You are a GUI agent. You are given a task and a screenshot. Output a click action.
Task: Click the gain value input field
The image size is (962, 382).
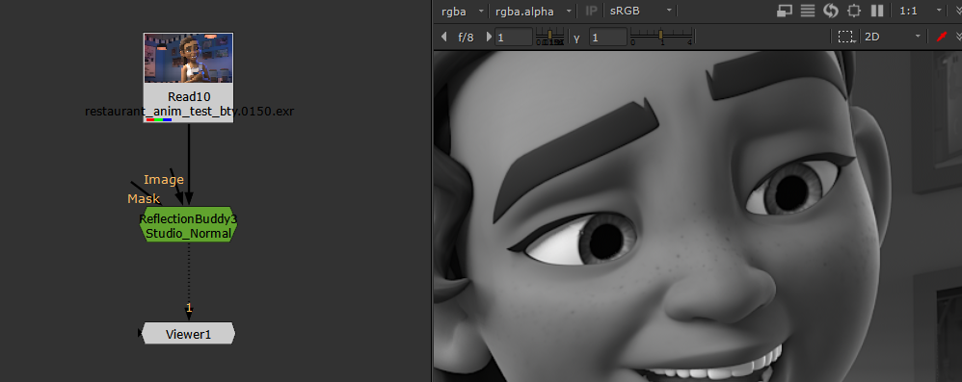pos(514,37)
